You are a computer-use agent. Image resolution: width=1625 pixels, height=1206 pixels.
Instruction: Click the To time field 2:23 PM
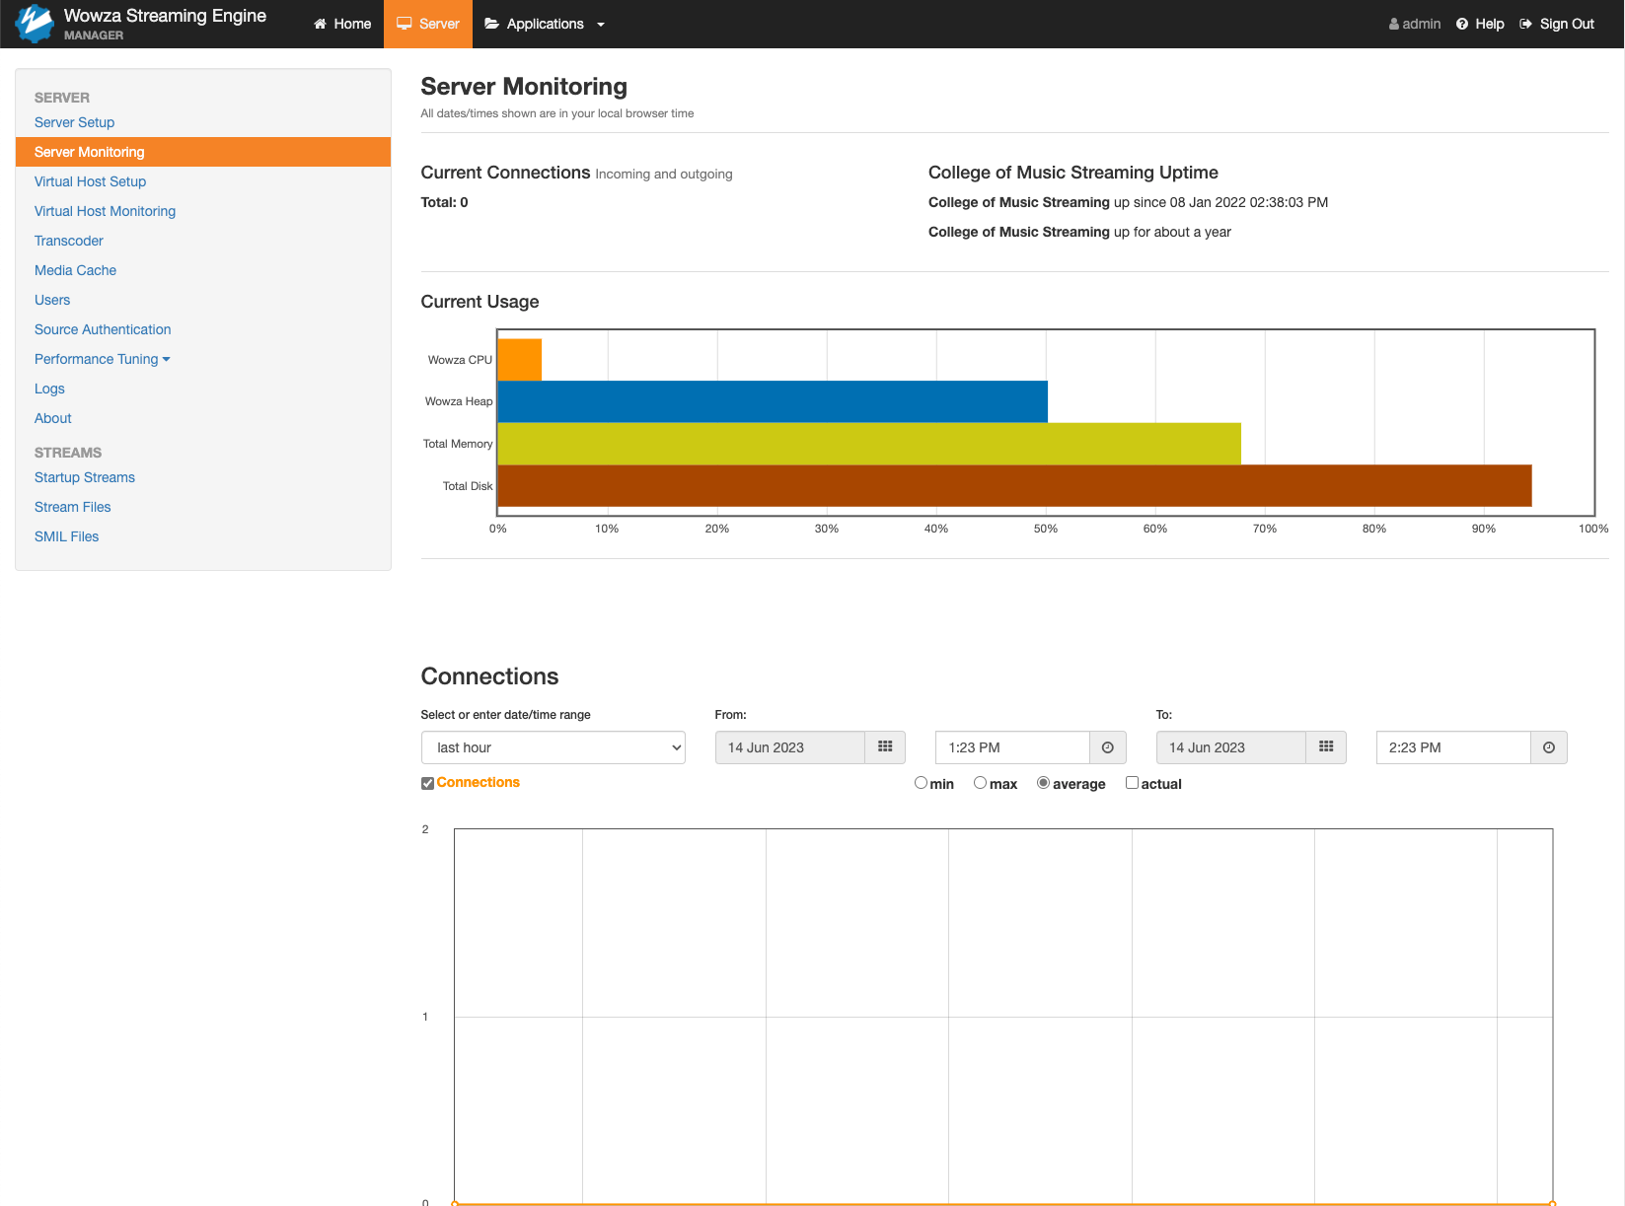pos(1453,747)
